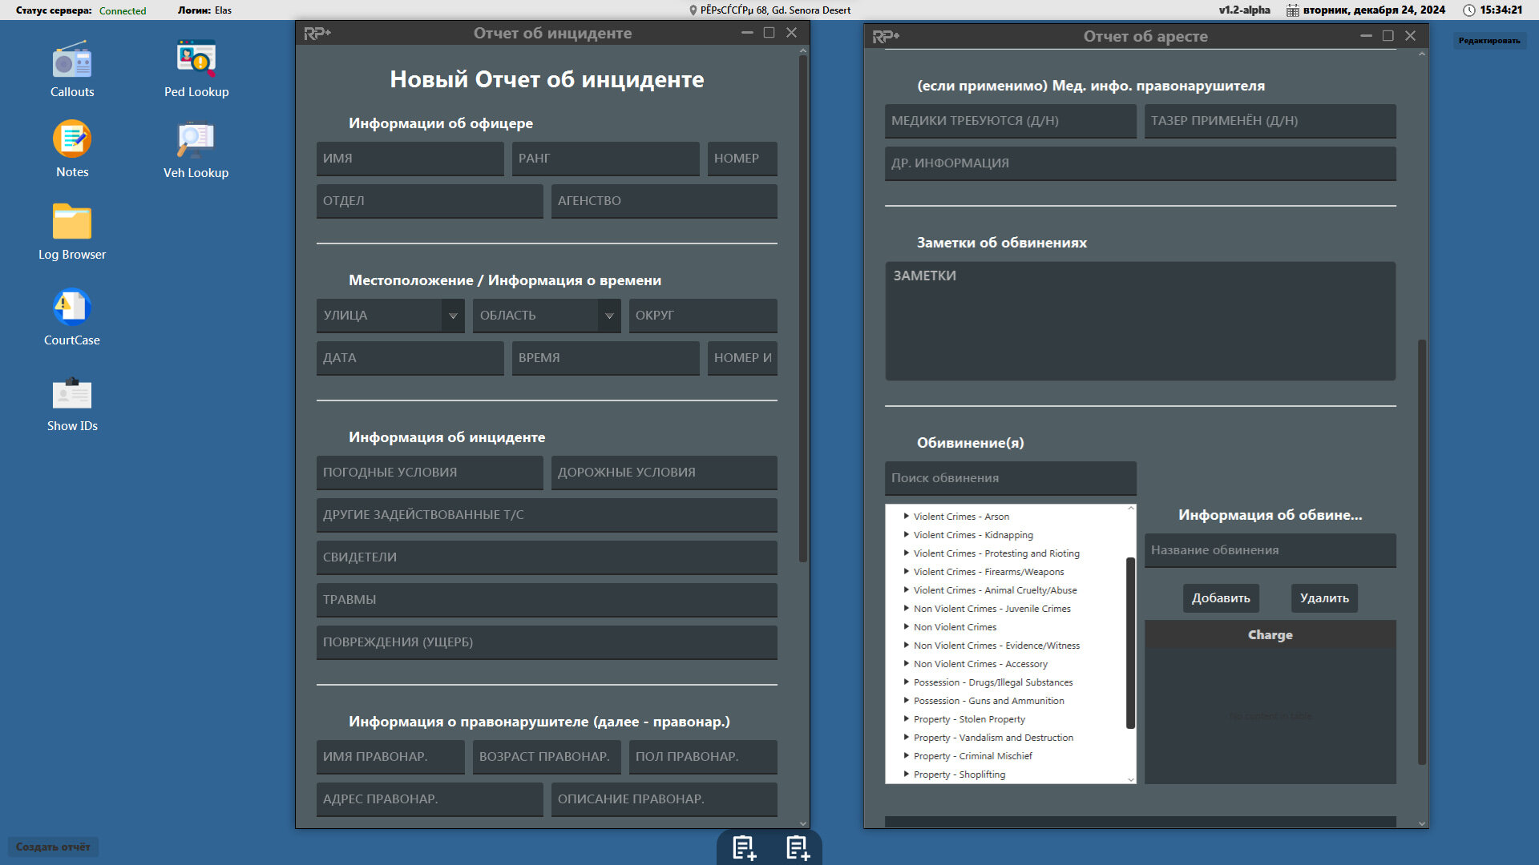The image size is (1539, 865).
Task: Click the Поиск обвинения search field
Action: 1010,478
